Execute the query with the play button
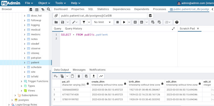214x106 pixels. pyautogui.click(x=124, y=22)
